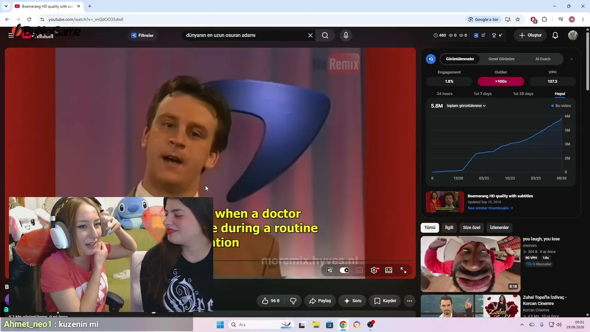Click the vidIQ icon in player controls
The width and height of the screenshot is (590, 332).
[x=330, y=270]
